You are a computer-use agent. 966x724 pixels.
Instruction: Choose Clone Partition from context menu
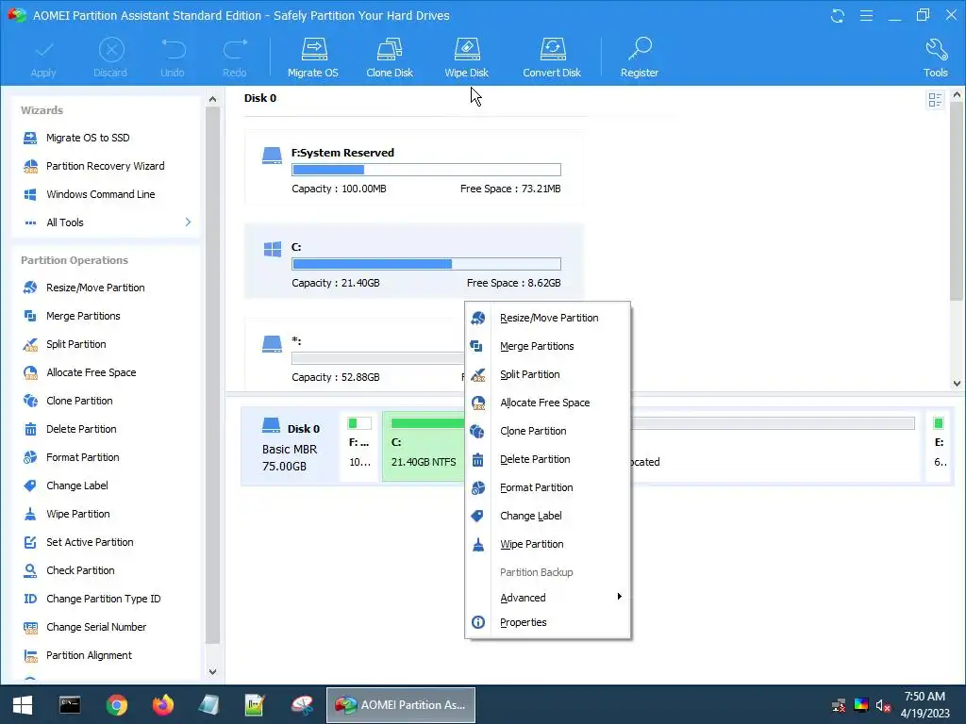(547, 431)
